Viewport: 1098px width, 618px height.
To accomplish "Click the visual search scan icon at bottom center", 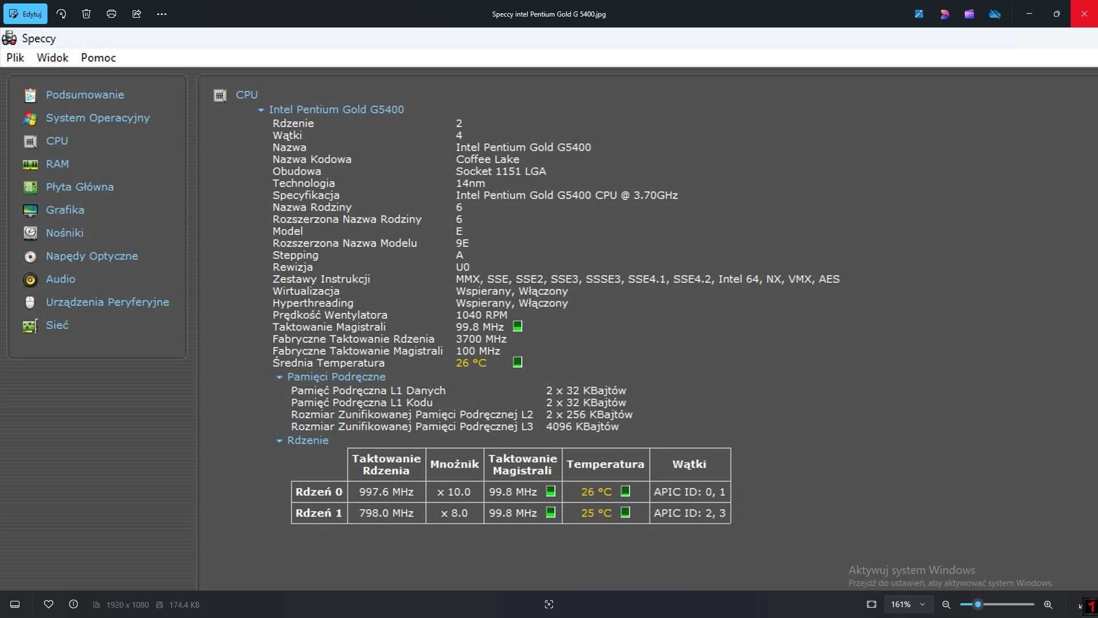I will pyautogui.click(x=549, y=604).
